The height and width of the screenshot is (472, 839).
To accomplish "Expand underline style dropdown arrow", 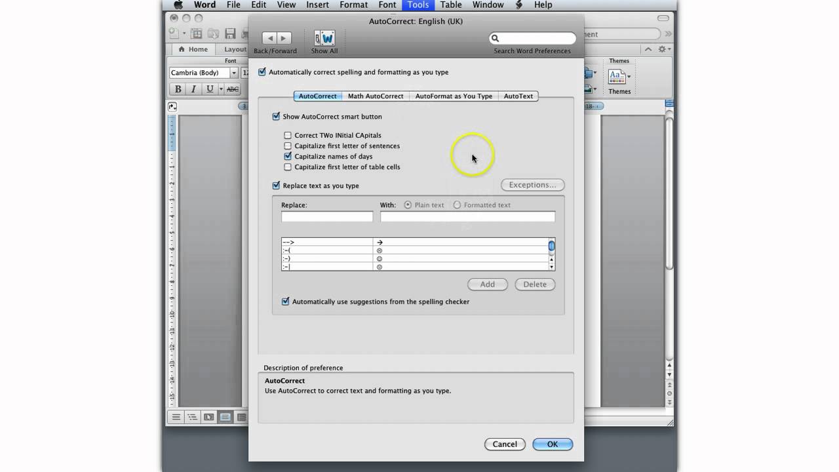I will point(221,89).
